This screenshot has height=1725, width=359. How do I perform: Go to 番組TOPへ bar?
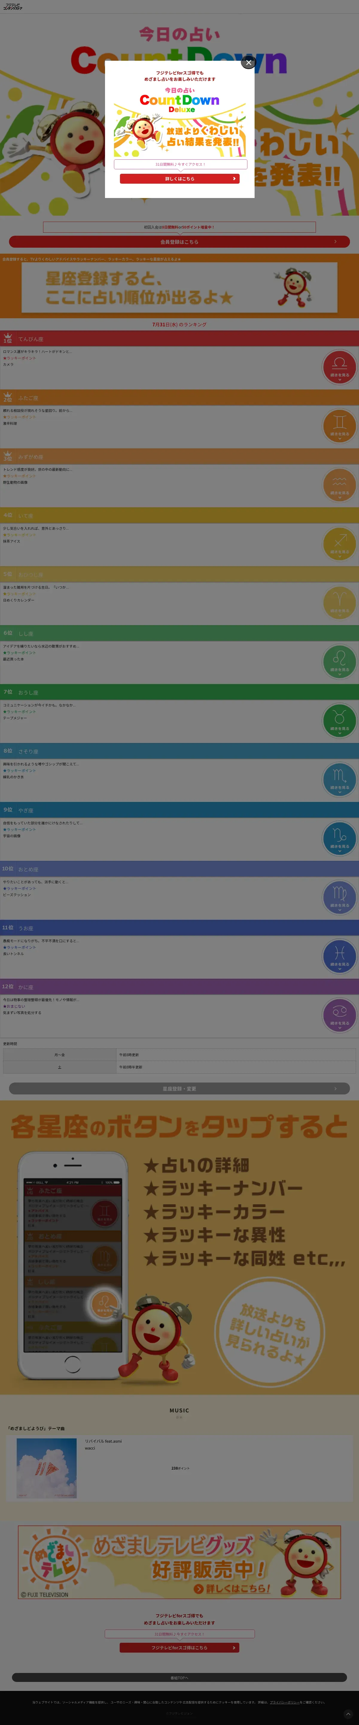click(180, 1678)
